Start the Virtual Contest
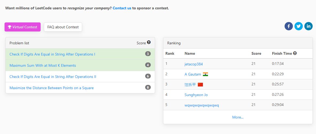This screenshot has height=134, width=316. pyautogui.click(x=22, y=27)
